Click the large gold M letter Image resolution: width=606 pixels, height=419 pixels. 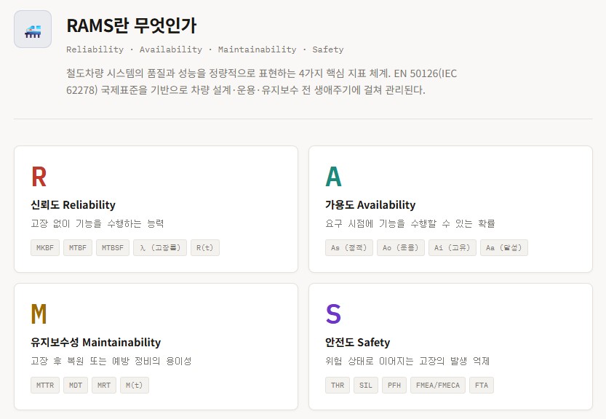(x=39, y=314)
